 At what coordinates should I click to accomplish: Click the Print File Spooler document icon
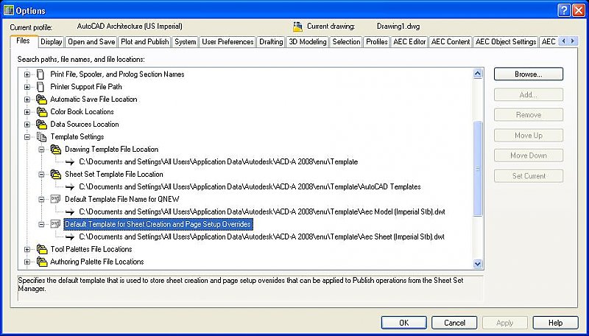pyautogui.click(x=40, y=74)
